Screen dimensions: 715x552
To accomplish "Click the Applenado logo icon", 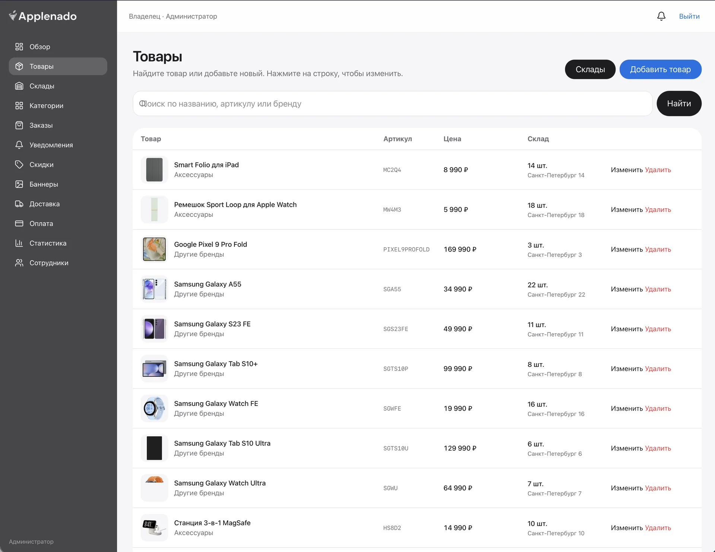I will click(x=13, y=16).
